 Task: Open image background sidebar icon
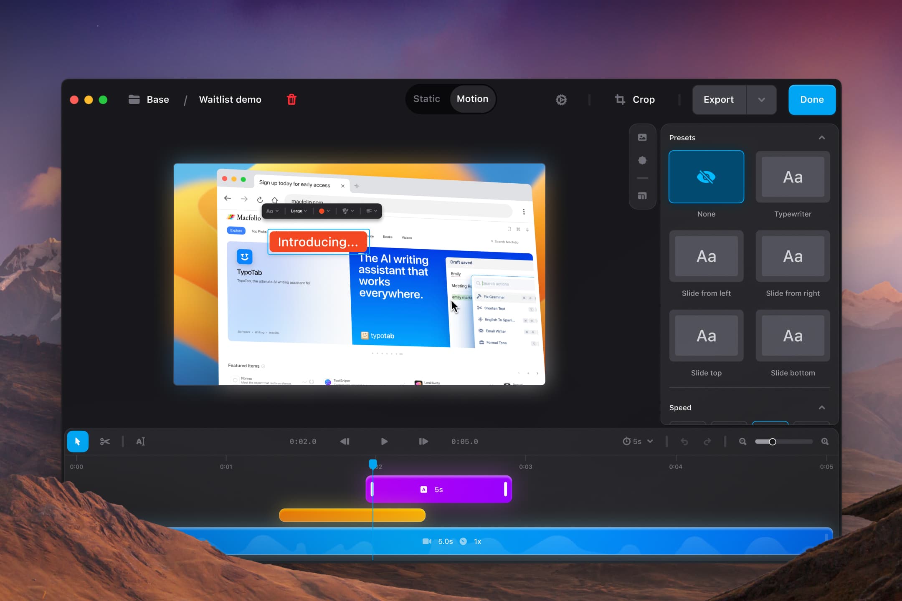642,137
